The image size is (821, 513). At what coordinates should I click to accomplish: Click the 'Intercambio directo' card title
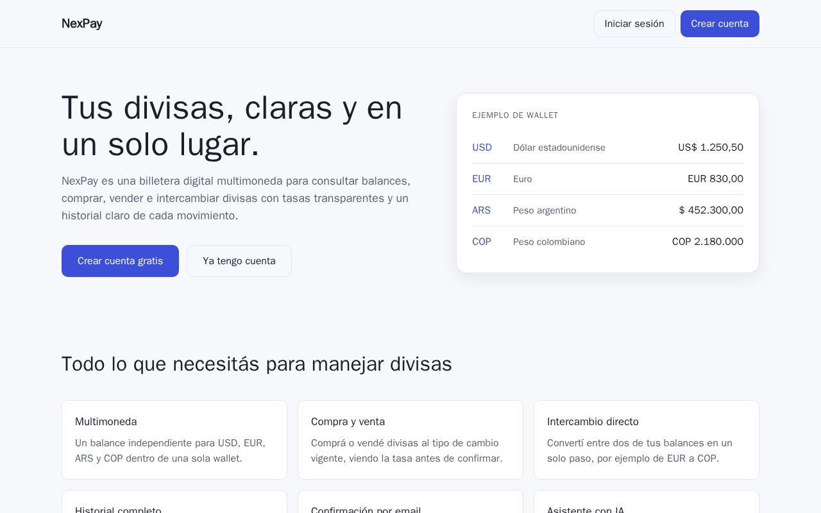tap(593, 422)
